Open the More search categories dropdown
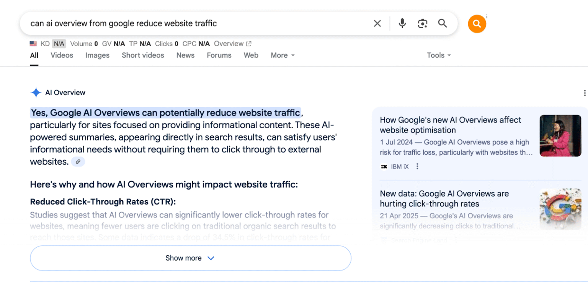This screenshot has height=284, width=588. click(282, 55)
